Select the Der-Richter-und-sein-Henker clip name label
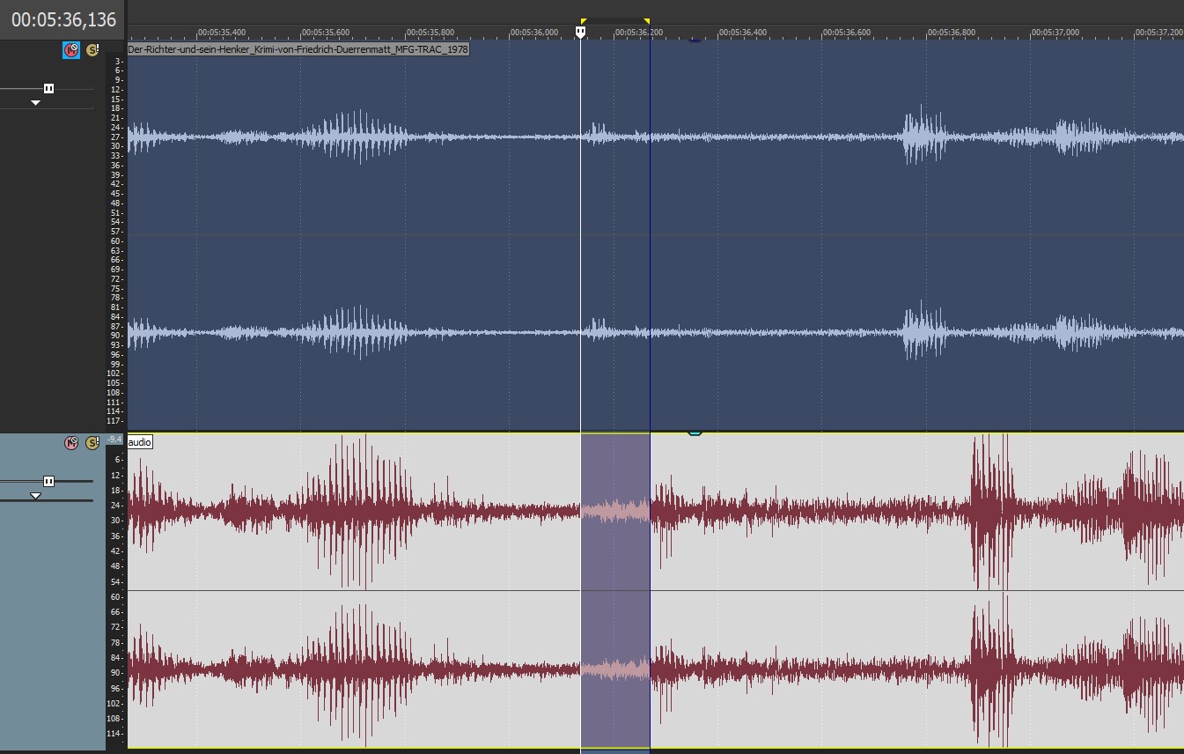1184x754 pixels. [298, 49]
